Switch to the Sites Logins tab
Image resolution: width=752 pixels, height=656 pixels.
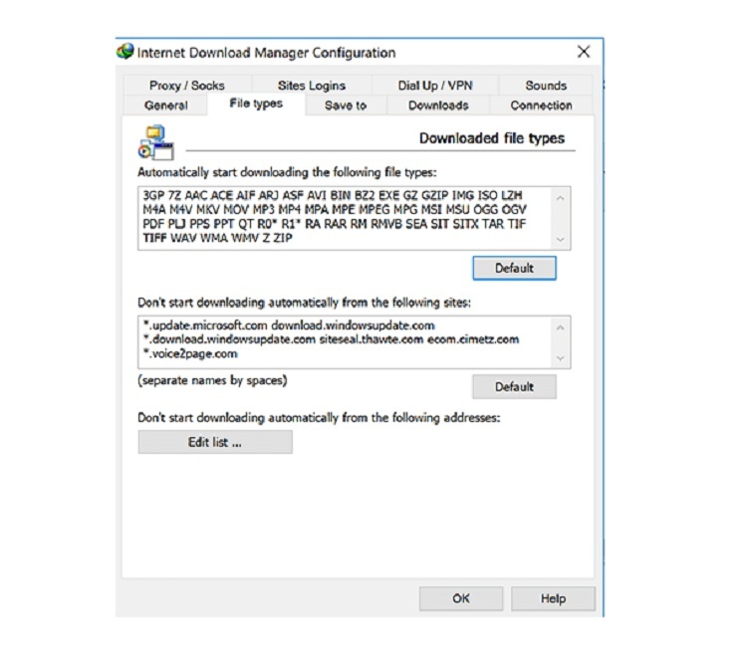click(x=312, y=86)
